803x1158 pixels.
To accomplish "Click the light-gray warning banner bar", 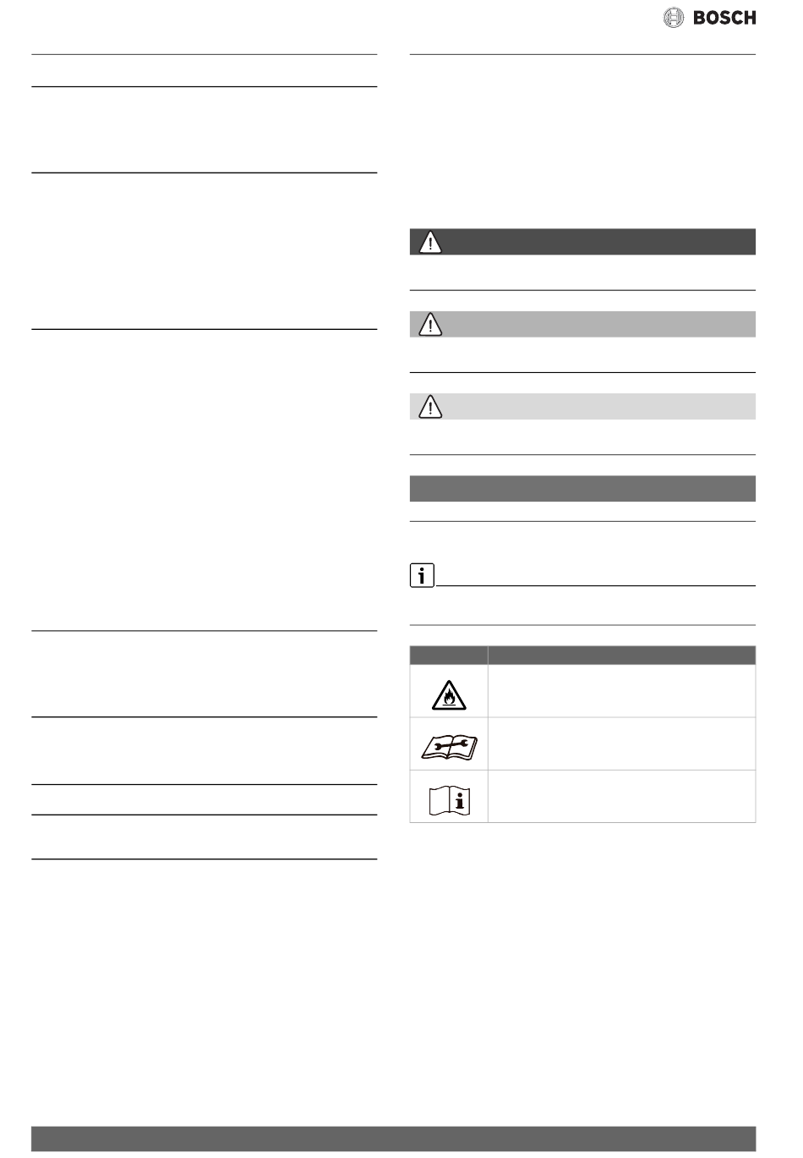I will click(x=592, y=407).
